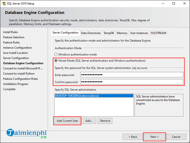The width and height of the screenshot is (190, 143).
Task: Click Feature Rules step in sidebar
Action: tap(11, 42)
